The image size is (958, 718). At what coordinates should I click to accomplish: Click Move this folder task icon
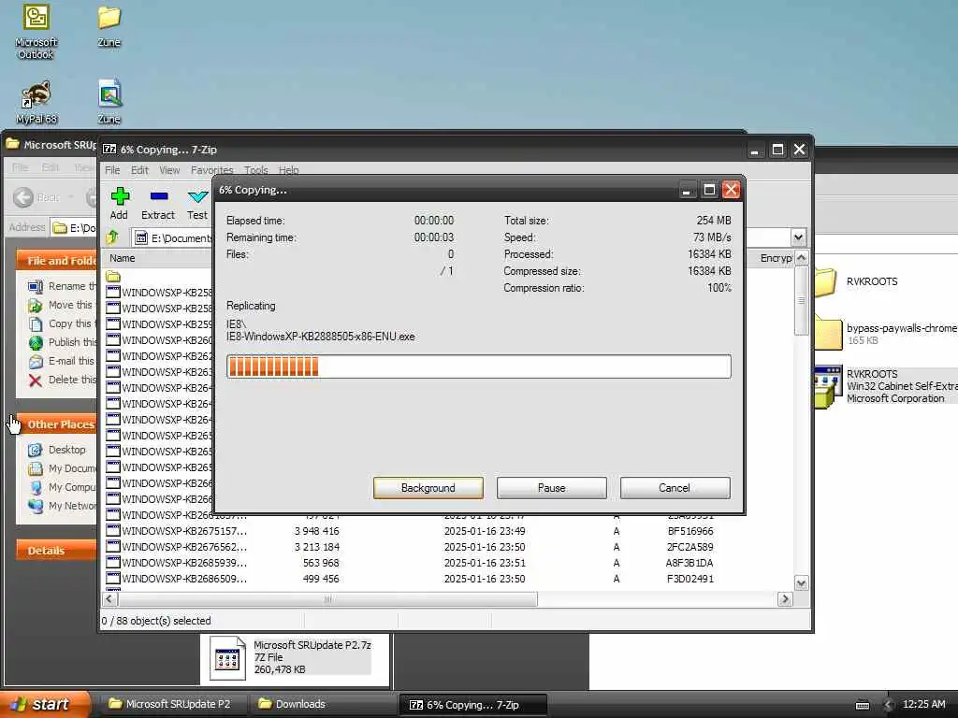click(36, 306)
